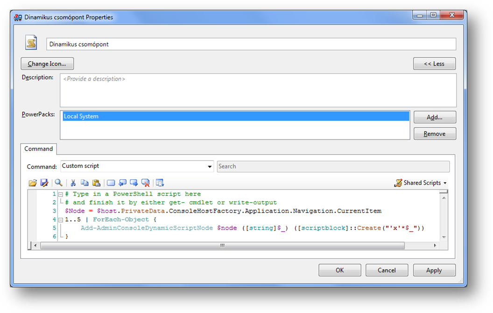Click the copy icon in script toolbar
Viewport: 493px width, 313px height.
[85, 183]
